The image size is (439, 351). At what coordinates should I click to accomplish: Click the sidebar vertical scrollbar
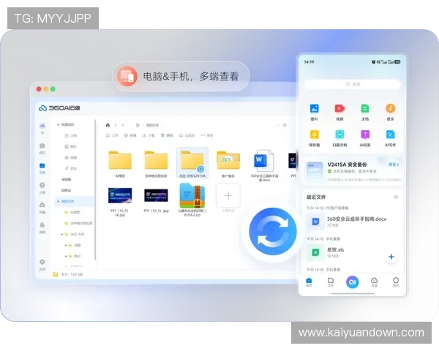click(x=95, y=190)
